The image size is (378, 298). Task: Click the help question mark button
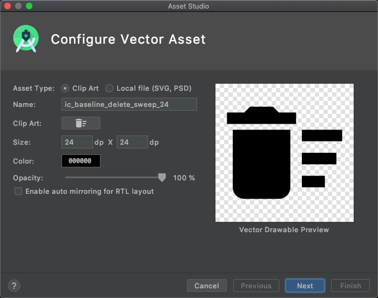tap(15, 286)
